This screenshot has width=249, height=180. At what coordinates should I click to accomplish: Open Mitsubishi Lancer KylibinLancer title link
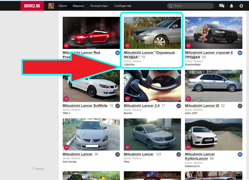[200, 156]
